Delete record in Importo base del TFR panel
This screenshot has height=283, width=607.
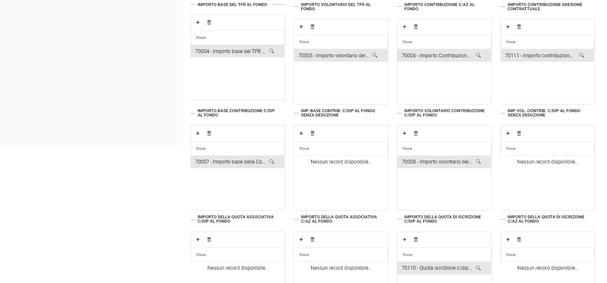[x=209, y=23]
